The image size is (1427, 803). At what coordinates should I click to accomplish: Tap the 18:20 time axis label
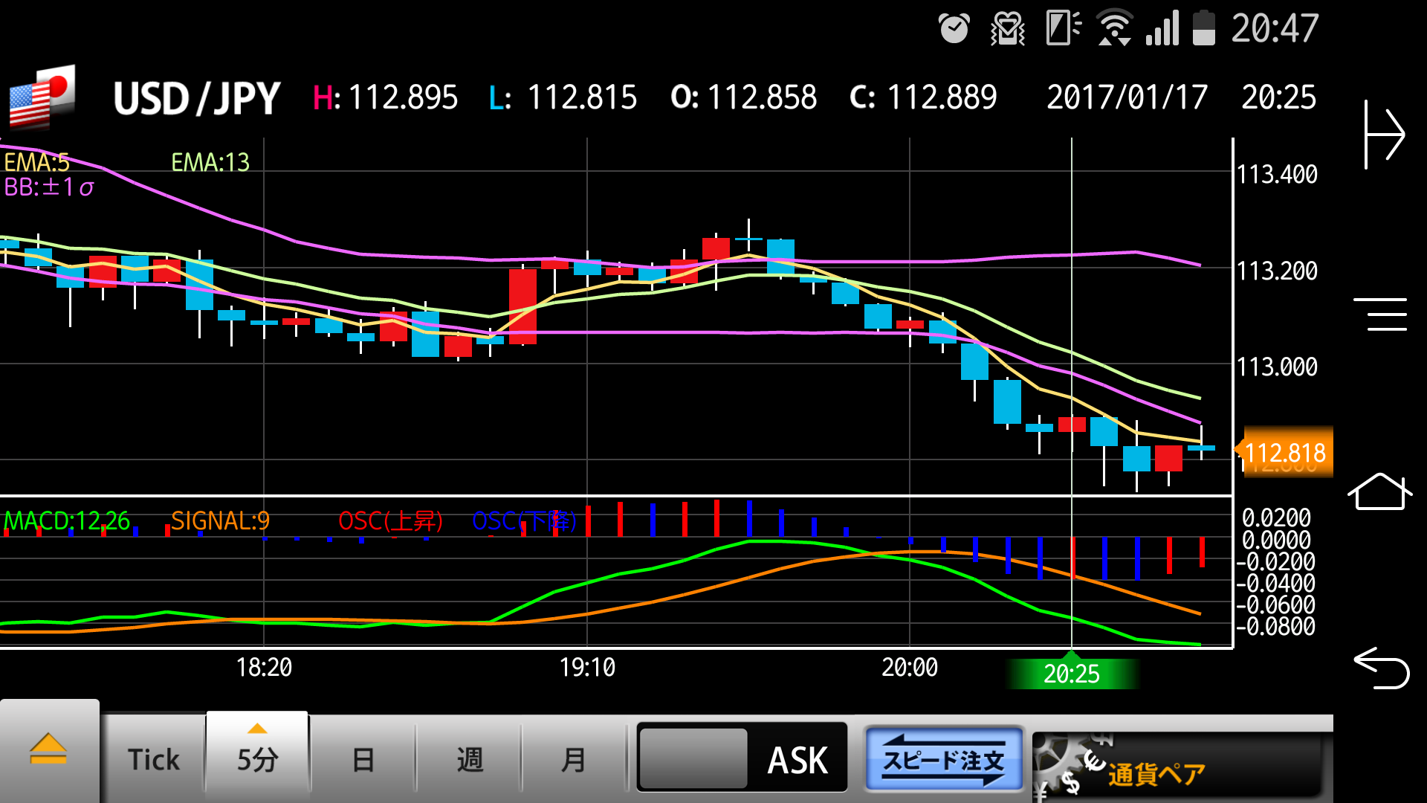[264, 667]
